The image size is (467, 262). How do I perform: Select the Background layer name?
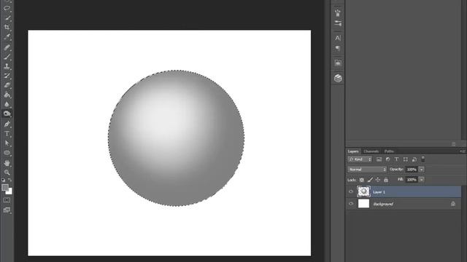coord(383,204)
